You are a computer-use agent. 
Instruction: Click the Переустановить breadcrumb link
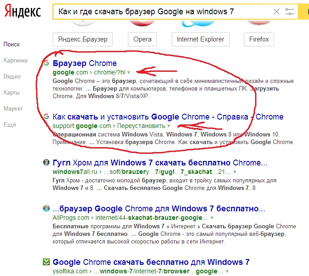pos(141,126)
